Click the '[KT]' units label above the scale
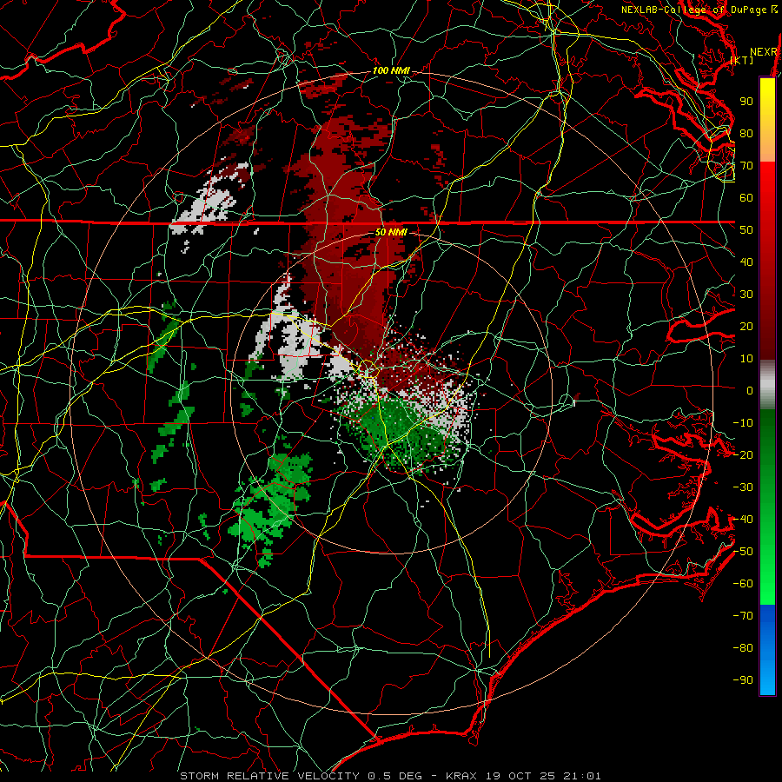The height and width of the screenshot is (782, 782). 742,60
